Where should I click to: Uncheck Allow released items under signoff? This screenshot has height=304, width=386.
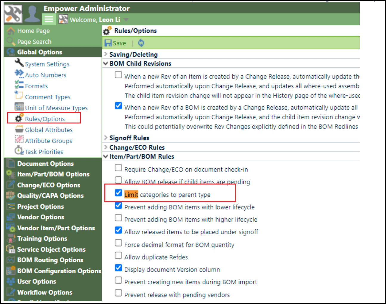pyautogui.click(x=118, y=230)
